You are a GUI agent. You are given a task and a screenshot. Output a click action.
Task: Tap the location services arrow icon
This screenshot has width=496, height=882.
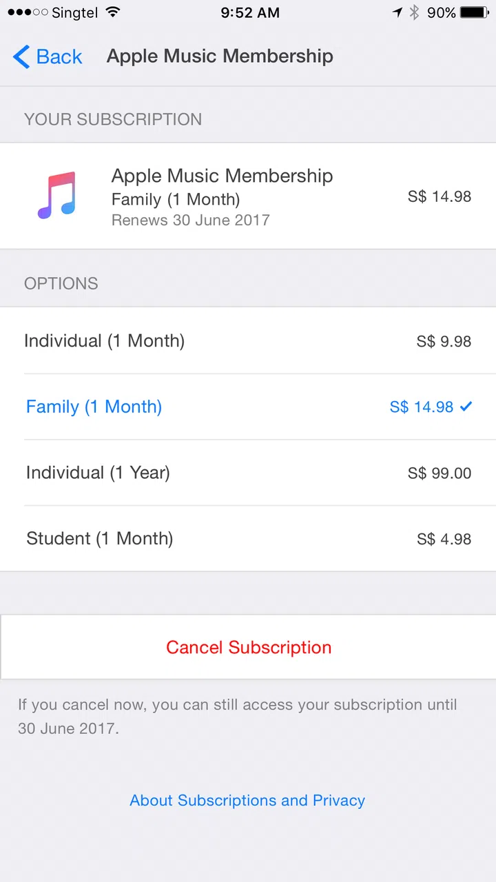tap(397, 12)
